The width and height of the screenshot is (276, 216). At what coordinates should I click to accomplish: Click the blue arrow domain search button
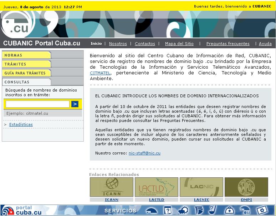click(x=75, y=104)
